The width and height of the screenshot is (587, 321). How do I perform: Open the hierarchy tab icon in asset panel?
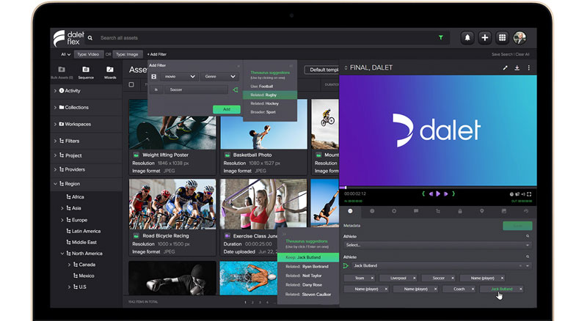pos(437,211)
